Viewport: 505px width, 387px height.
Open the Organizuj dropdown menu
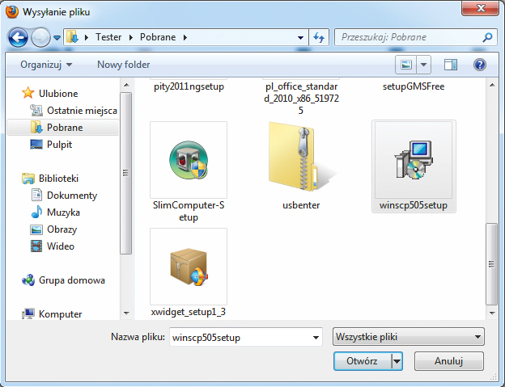coord(46,64)
